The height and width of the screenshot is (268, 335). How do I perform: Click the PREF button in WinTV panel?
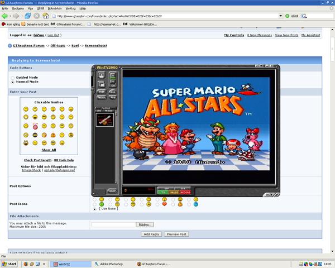[101, 91]
